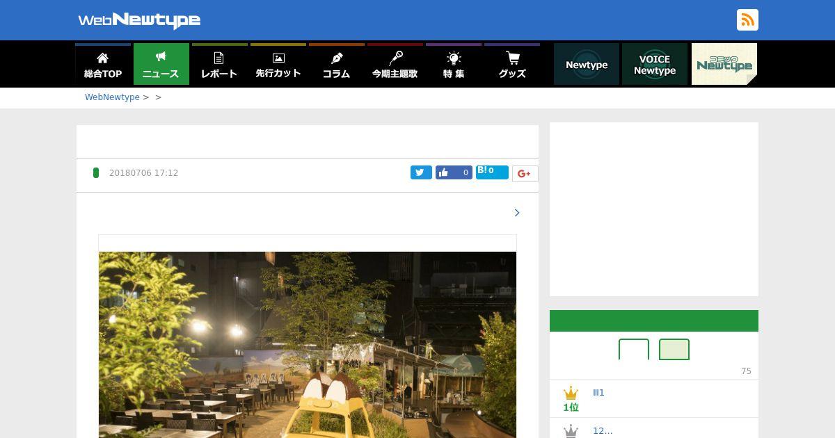Screen dimensions: 835x438
Task: Bookmark with Hatena B! button
Action: (492, 172)
